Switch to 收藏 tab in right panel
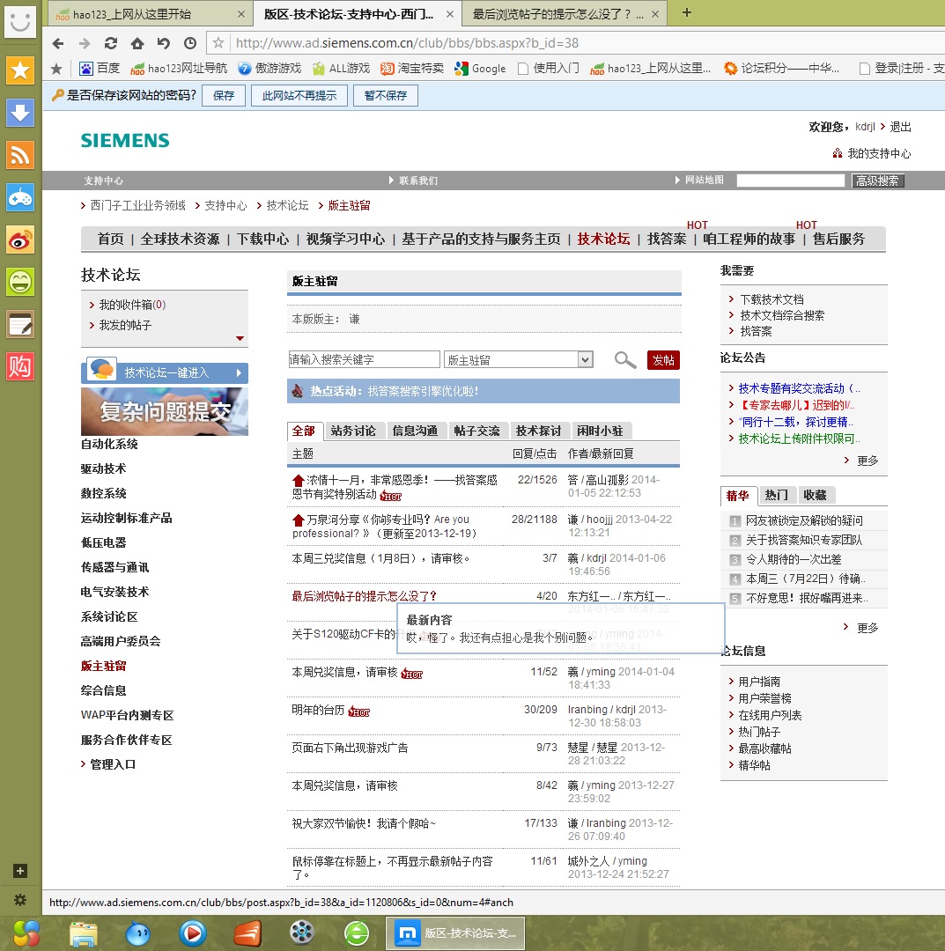Screen dimensions: 945x951 point(816,495)
